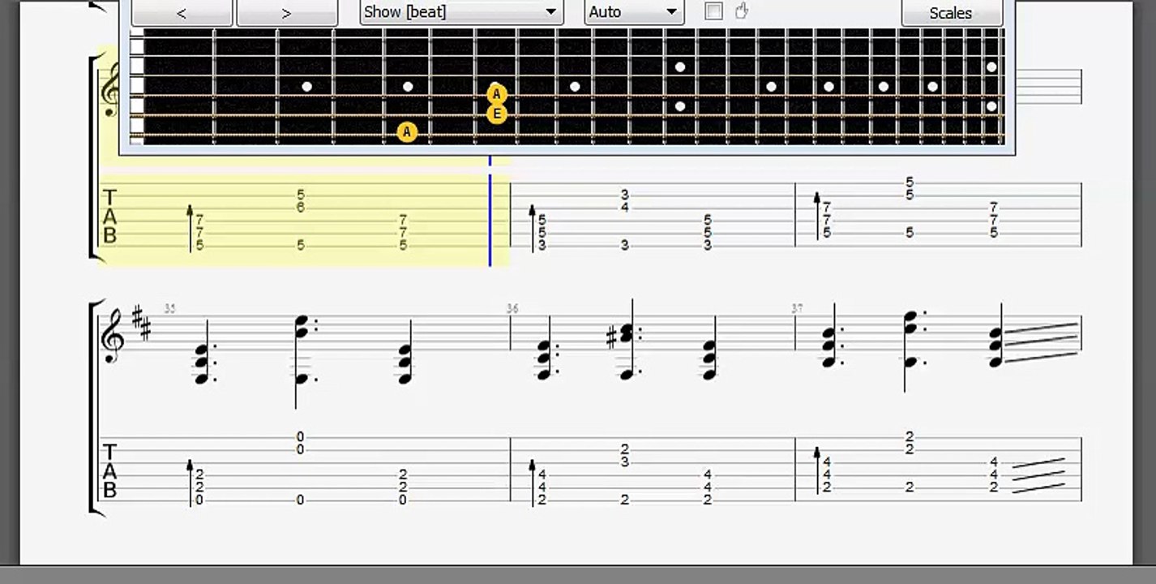The width and height of the screenshot is (1156, 584).
Task: Click the sharp accidental in measure 36
Action: click(x=613, y=337)
